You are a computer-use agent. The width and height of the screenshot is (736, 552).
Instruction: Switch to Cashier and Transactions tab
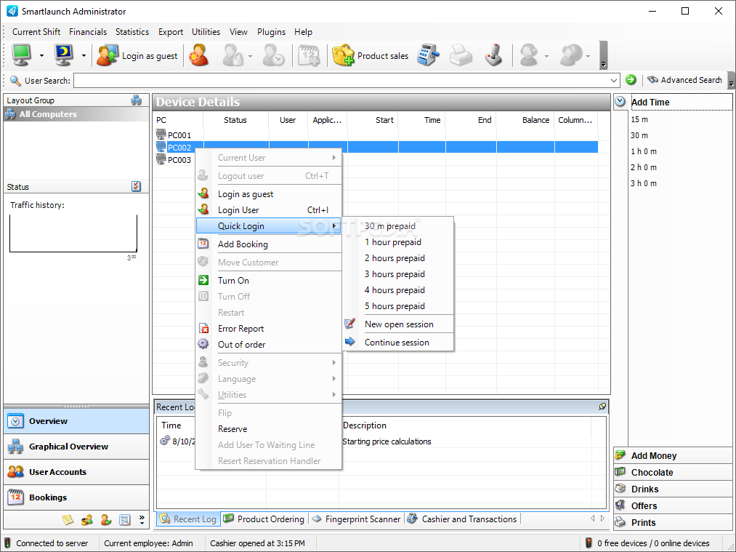462,519
